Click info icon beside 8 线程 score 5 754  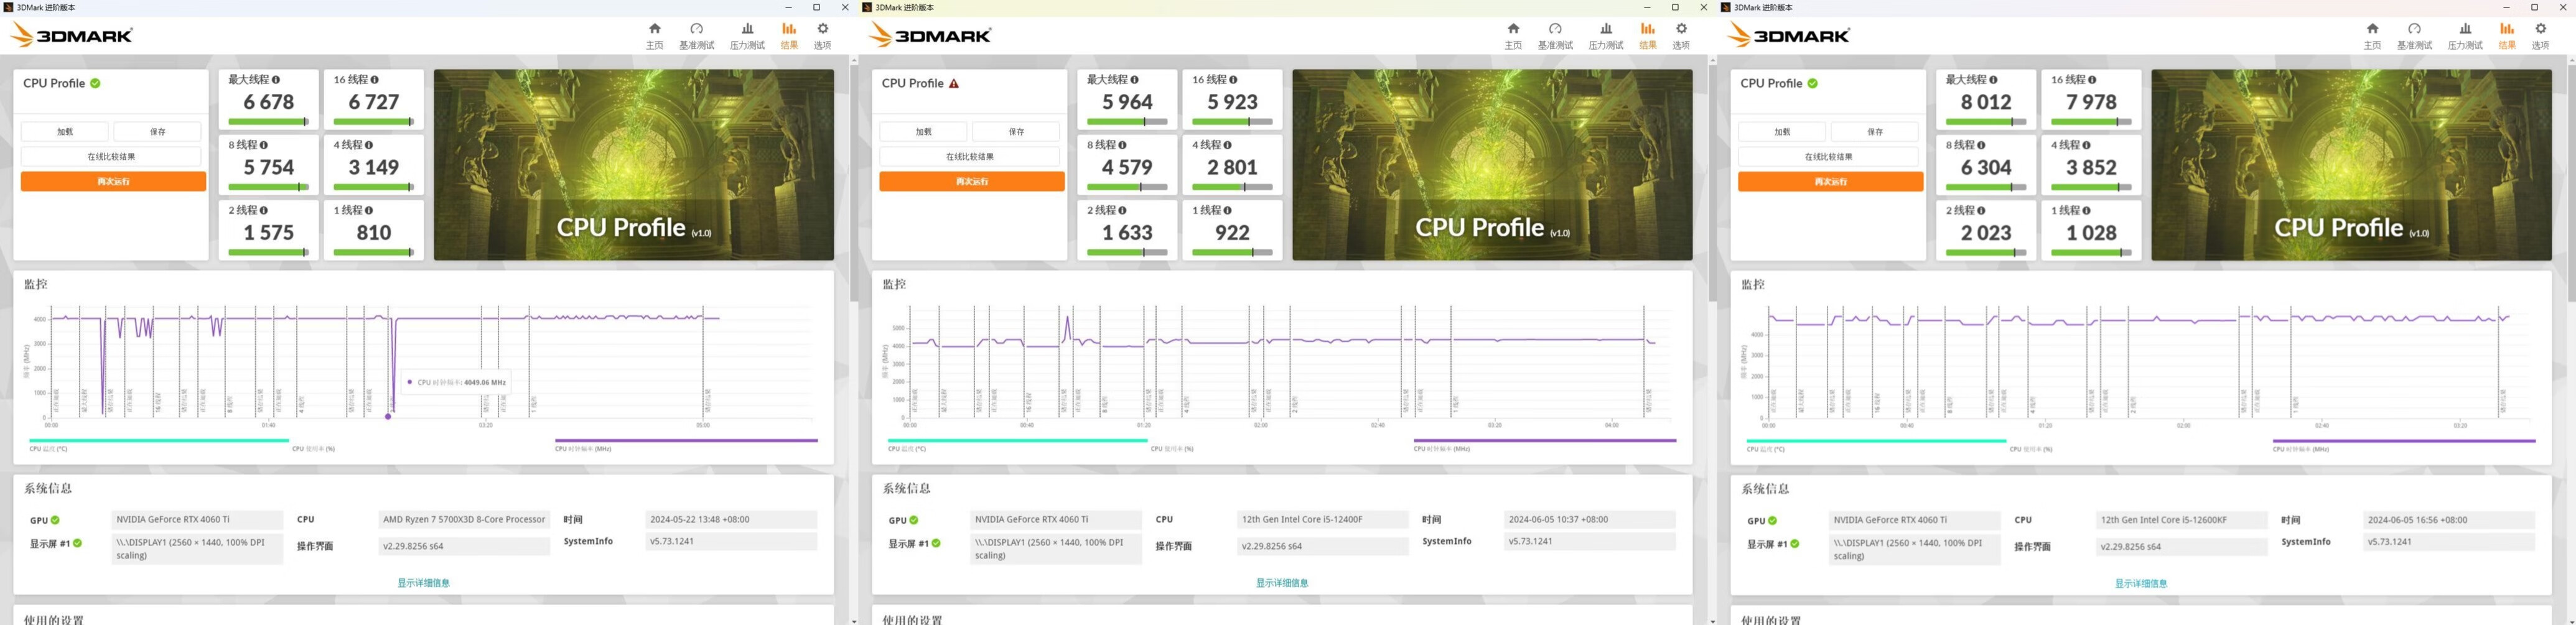(263, 145)
